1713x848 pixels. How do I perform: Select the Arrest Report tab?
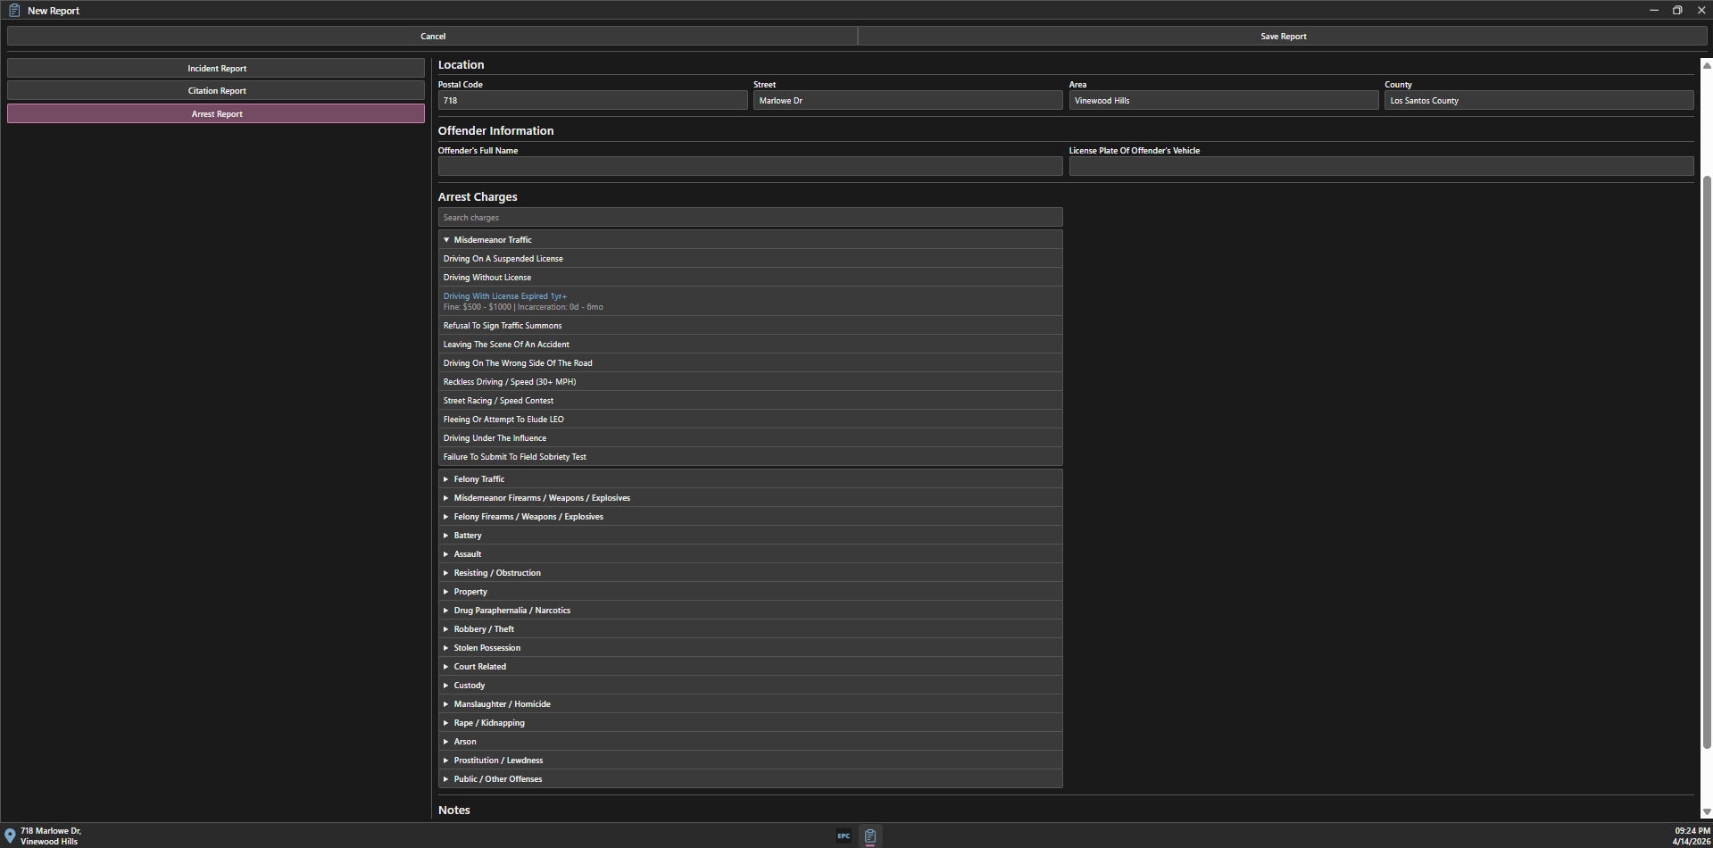pyautogui.click(x=216, y=114)
